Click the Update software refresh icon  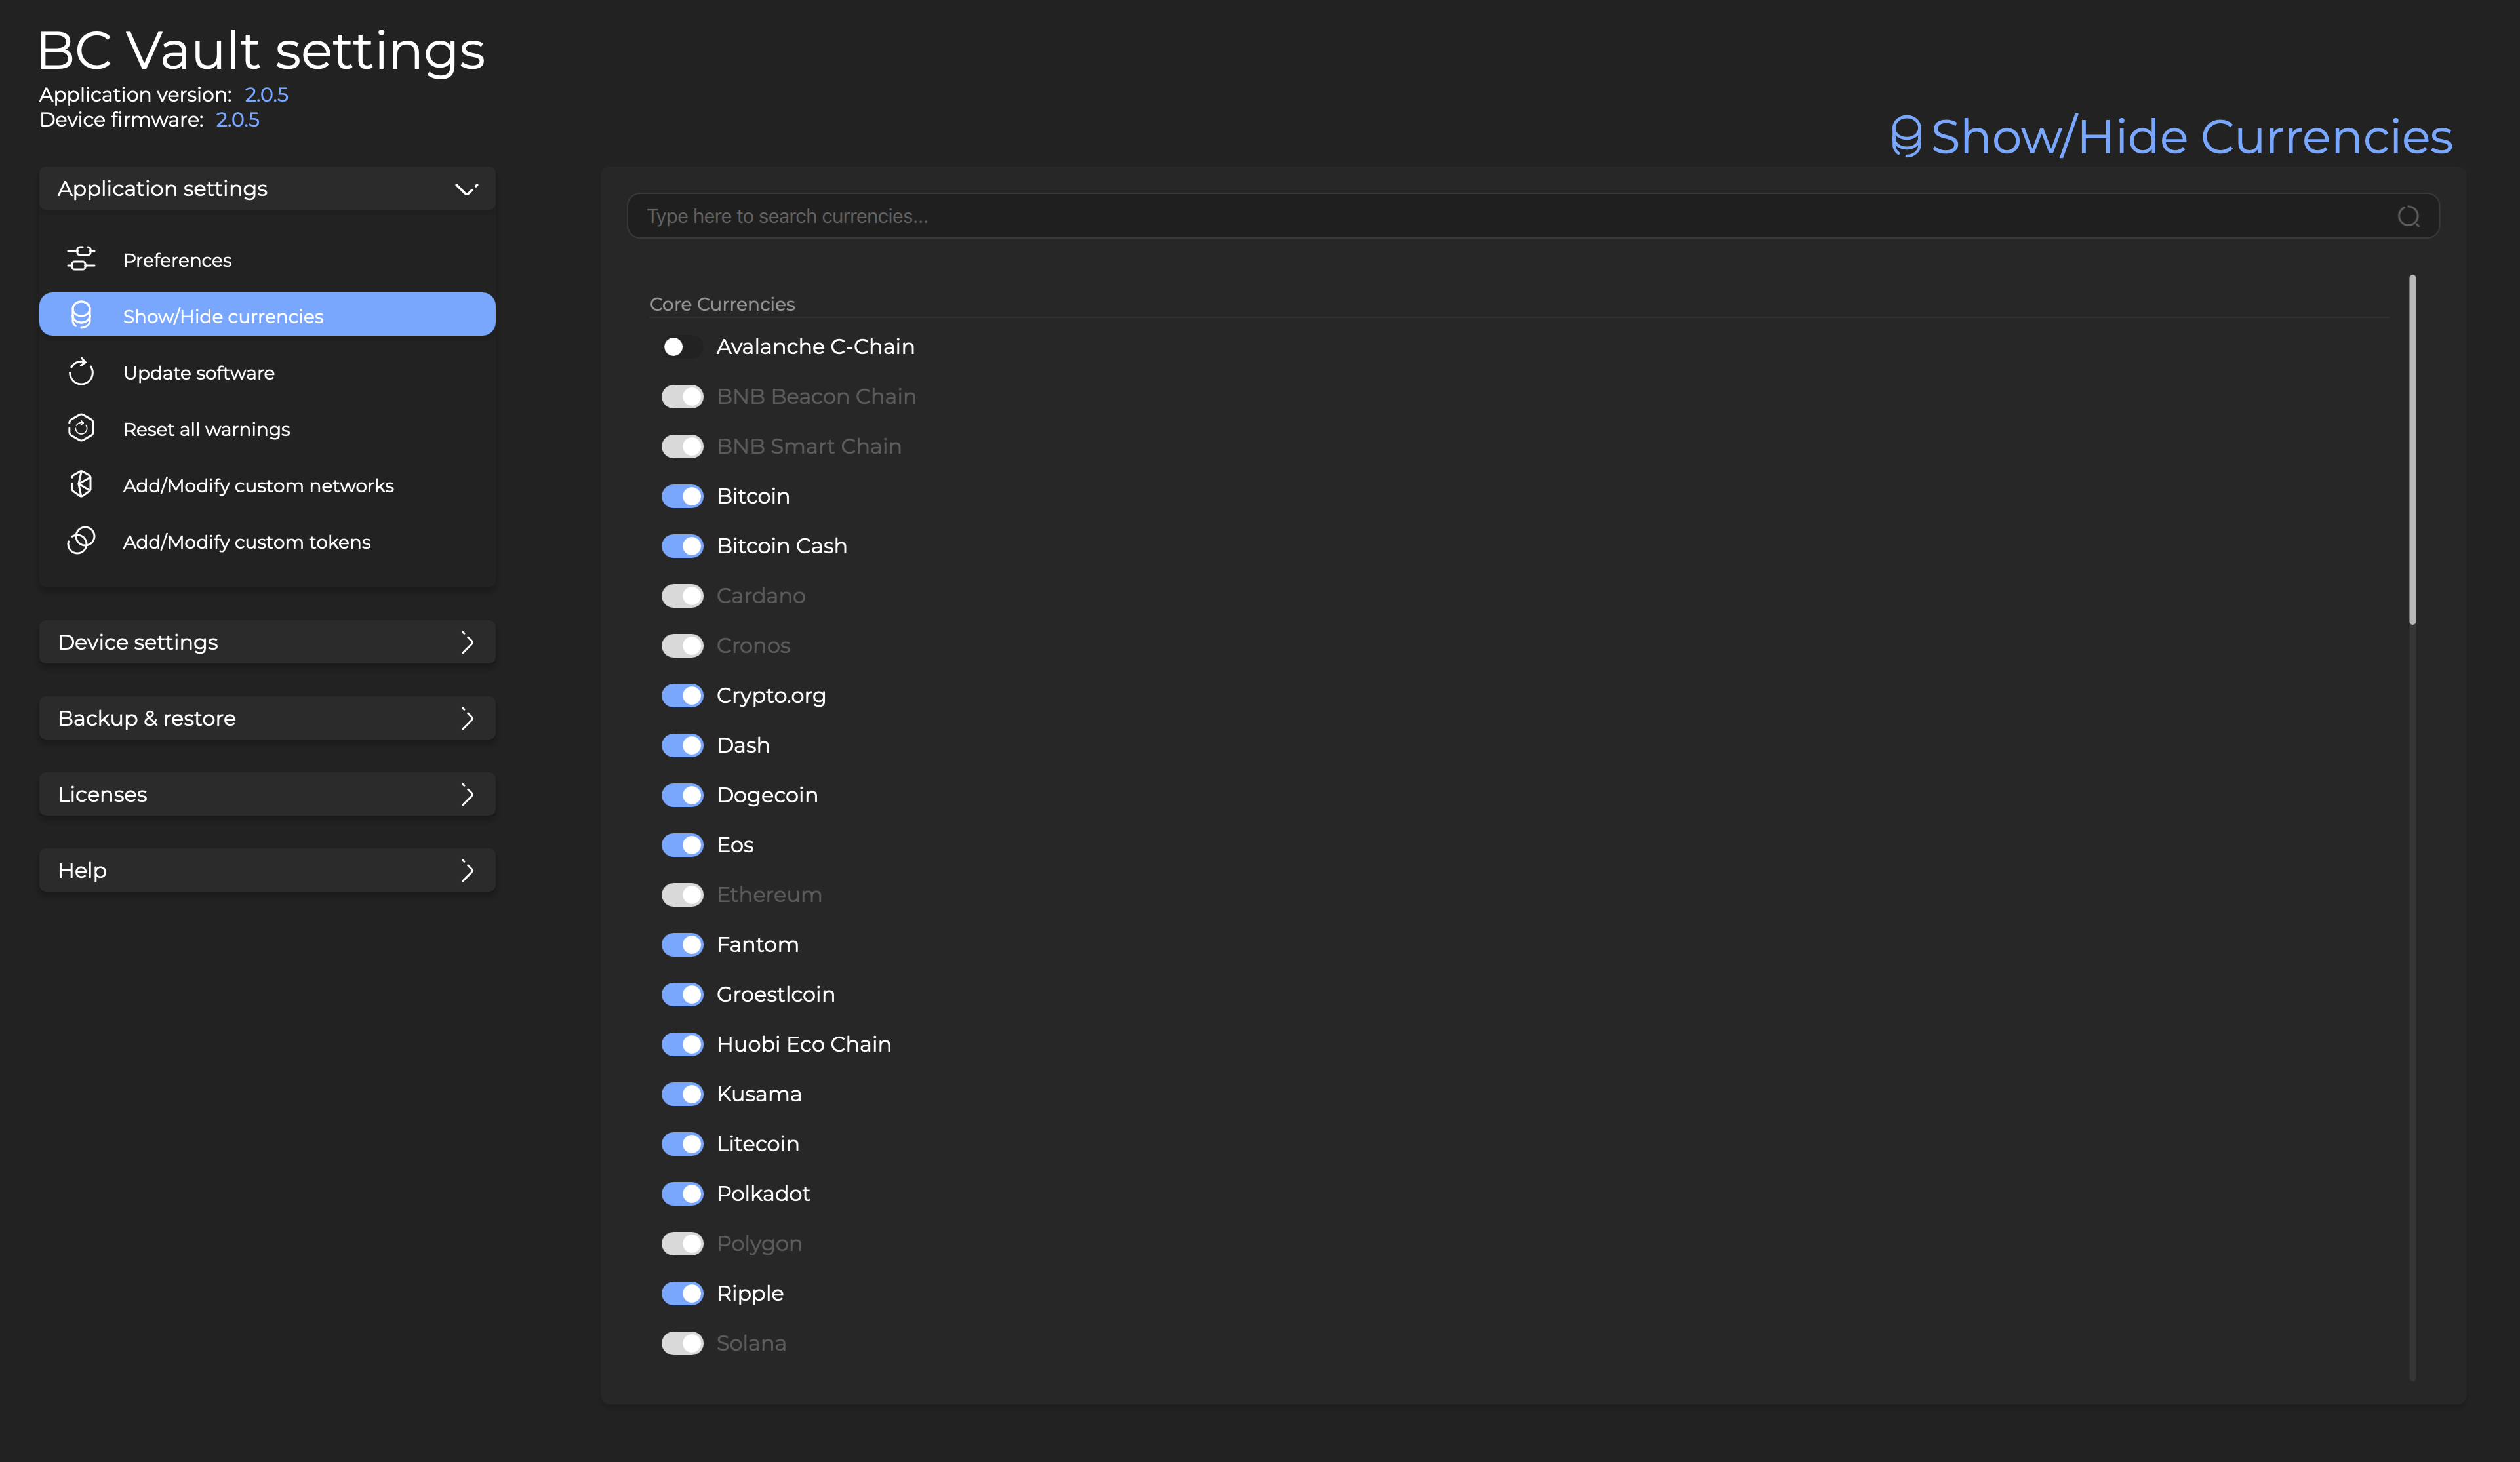point(81,372)
